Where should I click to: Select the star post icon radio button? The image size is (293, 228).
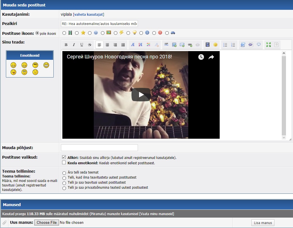pyautogui.click(x=77, y=33)
